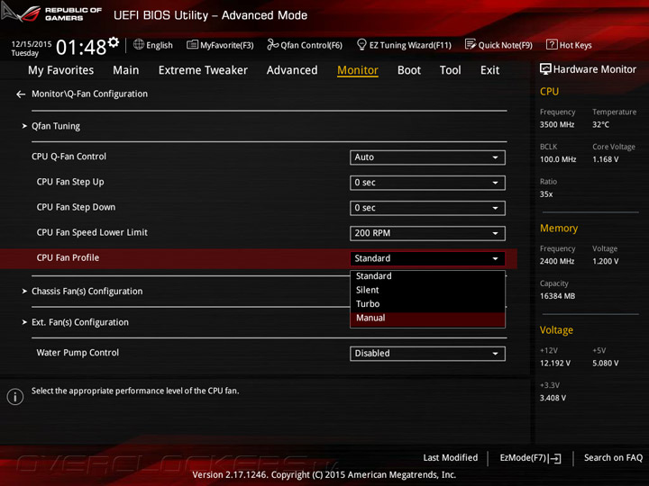The height and width of the screenshot is (486, 649).
Task: Click the settings gear next to the clock
Action: tap(114, 41)
